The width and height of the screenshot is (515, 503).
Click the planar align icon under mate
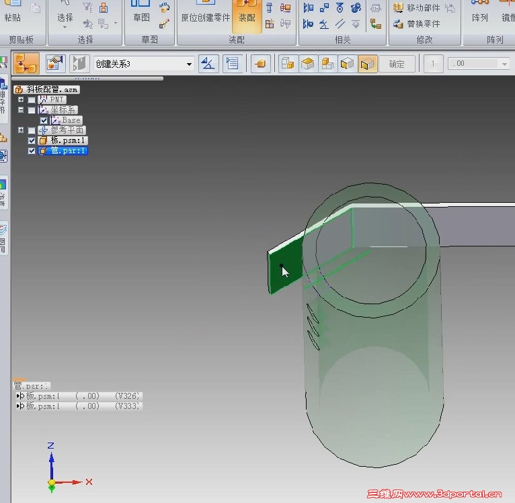(308, 24)
